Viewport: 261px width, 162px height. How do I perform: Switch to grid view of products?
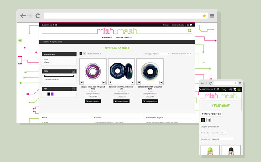tap(81, 53)
